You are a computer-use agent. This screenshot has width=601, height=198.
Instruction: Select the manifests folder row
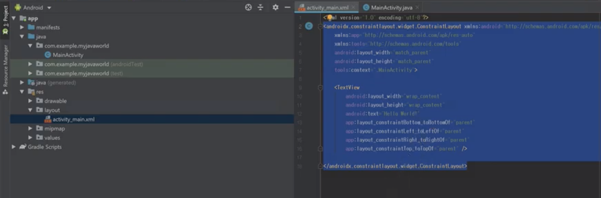[x=152, y=27]
